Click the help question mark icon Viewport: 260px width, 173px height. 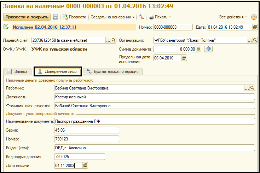(x=254, y=17)
